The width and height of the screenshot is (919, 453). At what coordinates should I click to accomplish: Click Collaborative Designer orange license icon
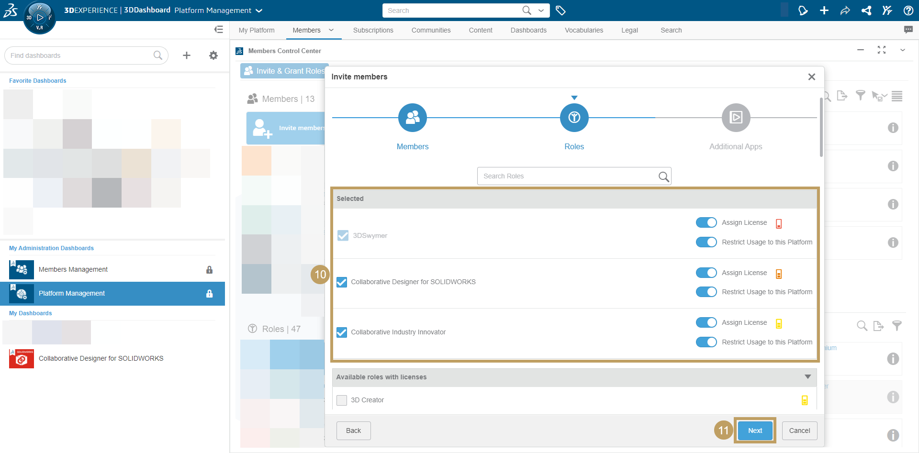[x=779, y=274]
